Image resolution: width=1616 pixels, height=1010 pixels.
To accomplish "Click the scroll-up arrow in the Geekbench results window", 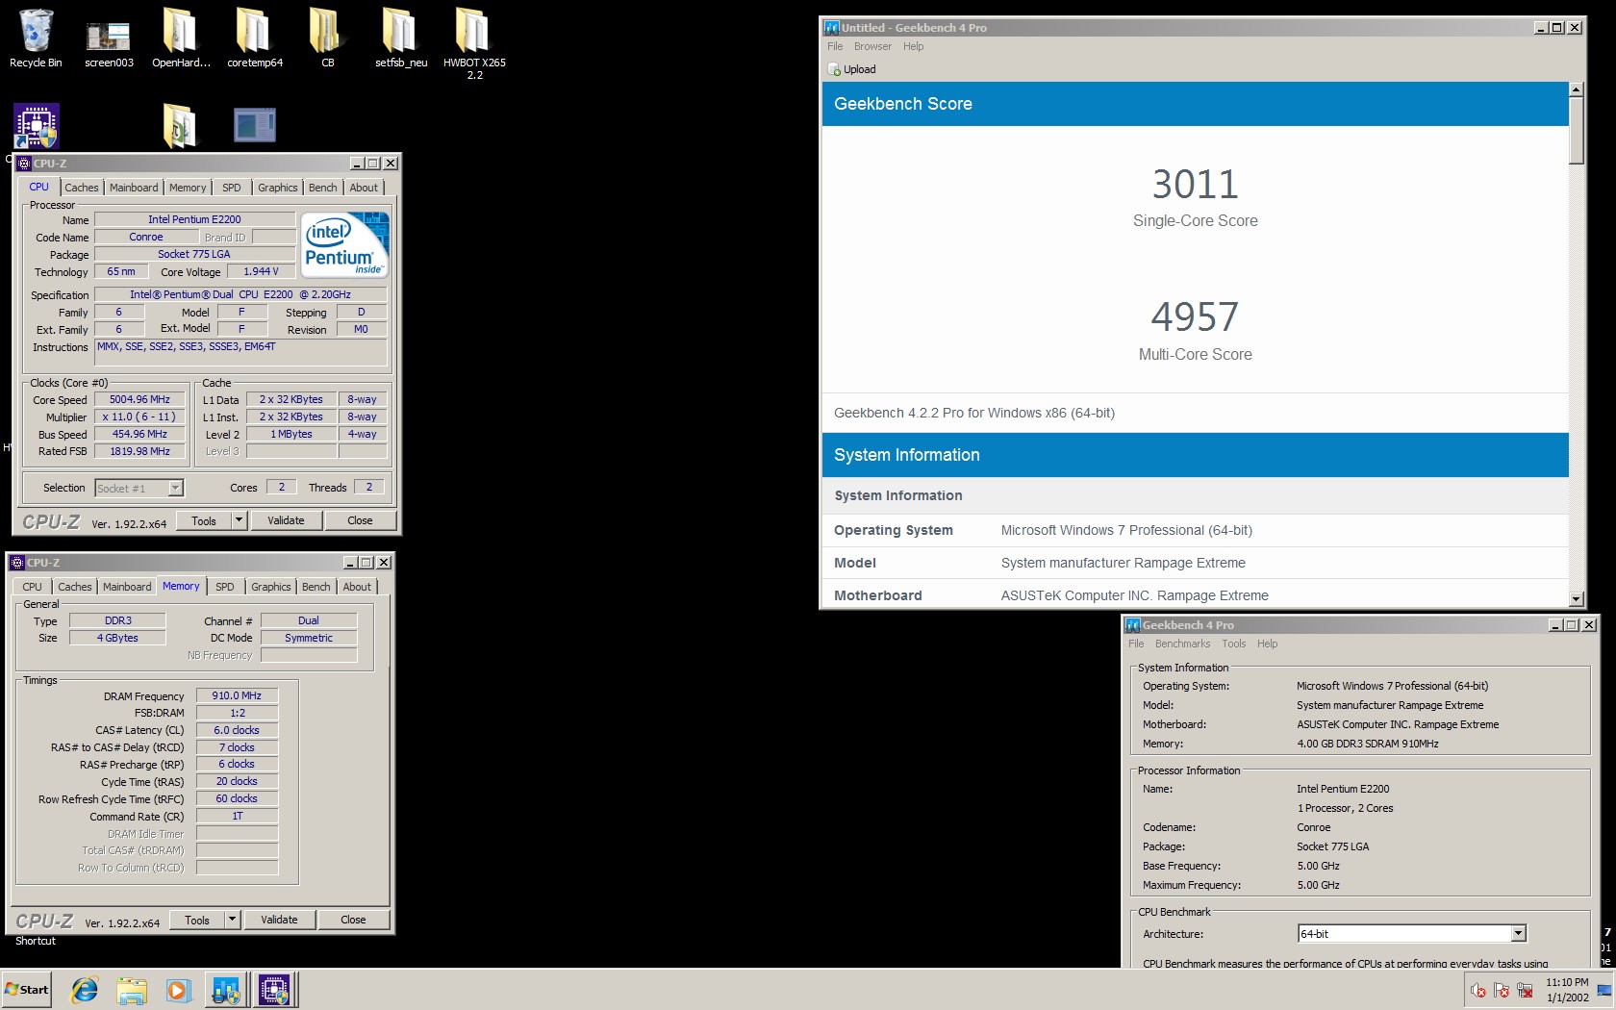I will (x=1576, y=89).
